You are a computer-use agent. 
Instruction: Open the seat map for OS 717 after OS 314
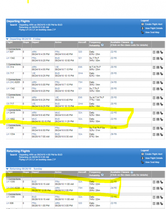[162, 73]
